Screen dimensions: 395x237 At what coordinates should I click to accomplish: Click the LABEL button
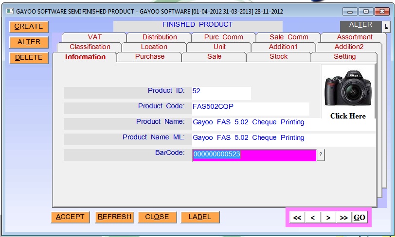(200, 217)
